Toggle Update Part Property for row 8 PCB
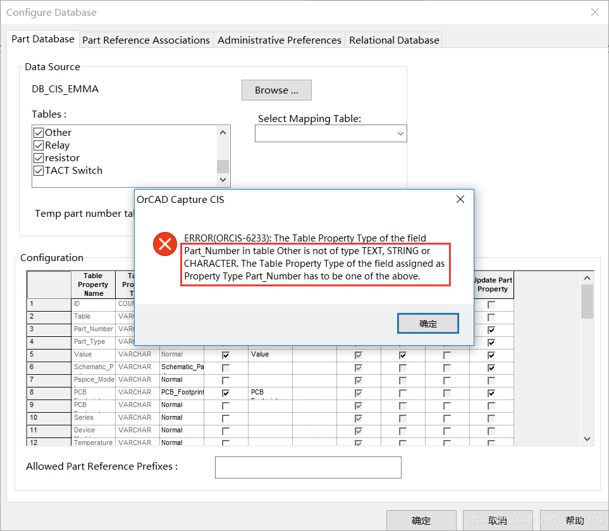This screenshot has width=609, height=531. pyautogui.click(x=491, y=393)
